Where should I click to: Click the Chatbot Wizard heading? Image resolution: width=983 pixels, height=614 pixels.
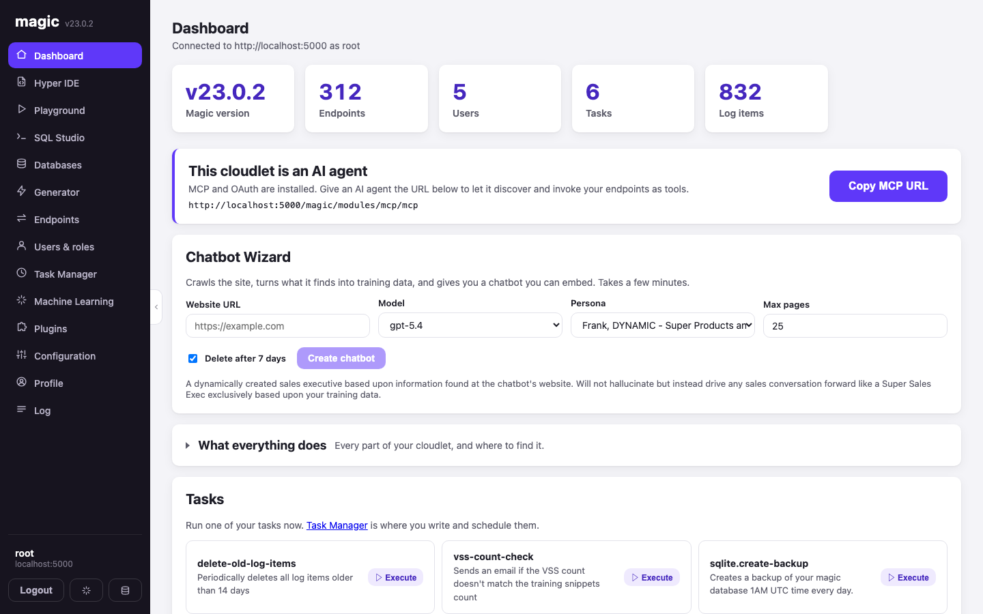(238, 257)
